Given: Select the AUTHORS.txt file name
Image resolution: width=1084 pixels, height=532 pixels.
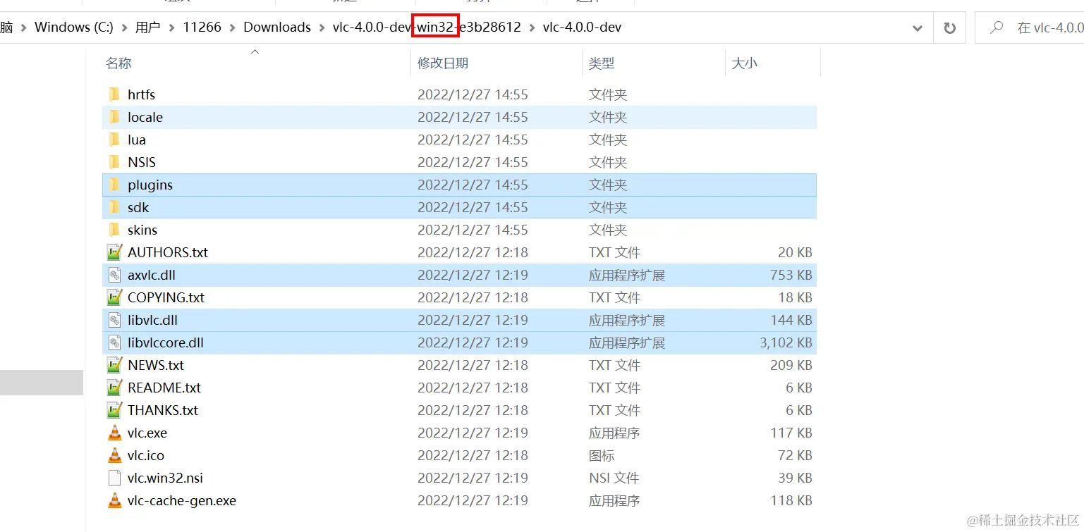Looking at the screenshot, I should tap(168, 252).
